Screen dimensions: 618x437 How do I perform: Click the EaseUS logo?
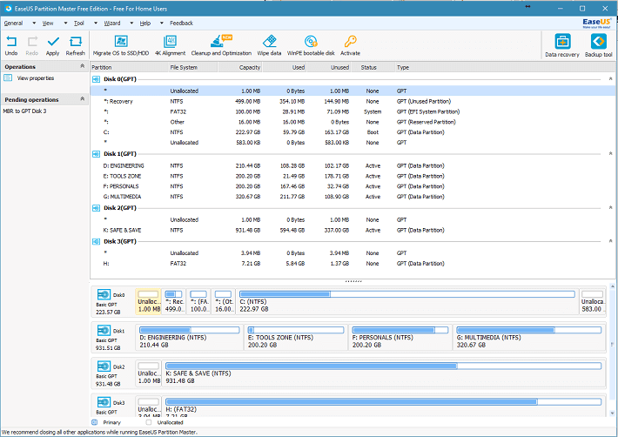597,23
